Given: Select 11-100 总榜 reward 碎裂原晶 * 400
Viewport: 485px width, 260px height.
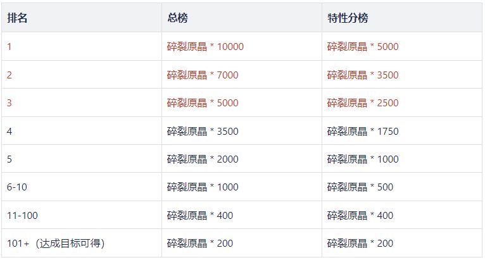Looking at the screenshot, I should [x=199, y=216].
